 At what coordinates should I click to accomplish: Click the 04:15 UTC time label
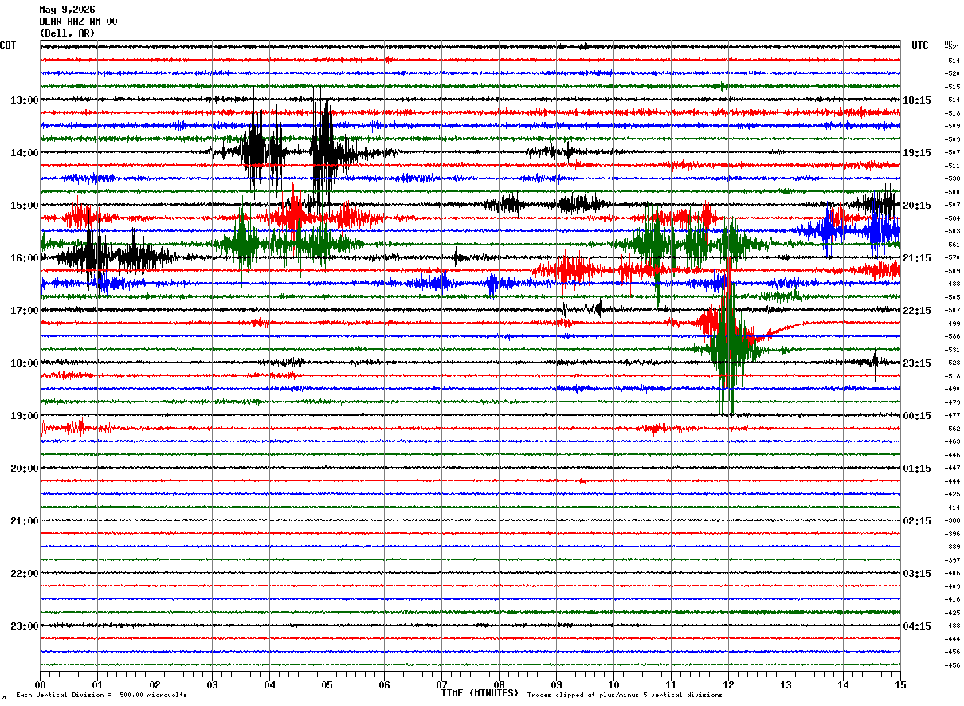917,626
